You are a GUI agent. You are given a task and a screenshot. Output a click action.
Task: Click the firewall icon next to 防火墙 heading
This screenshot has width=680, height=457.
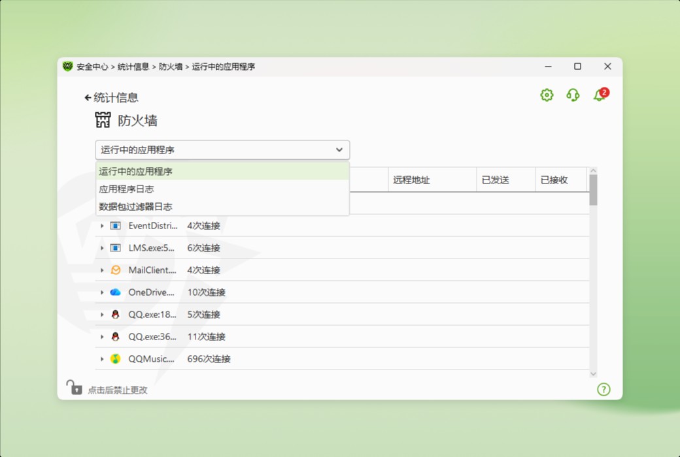click(103, 119)
